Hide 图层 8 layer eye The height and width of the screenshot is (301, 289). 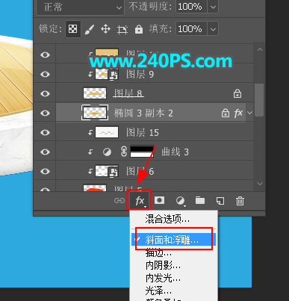coord(45,93)
